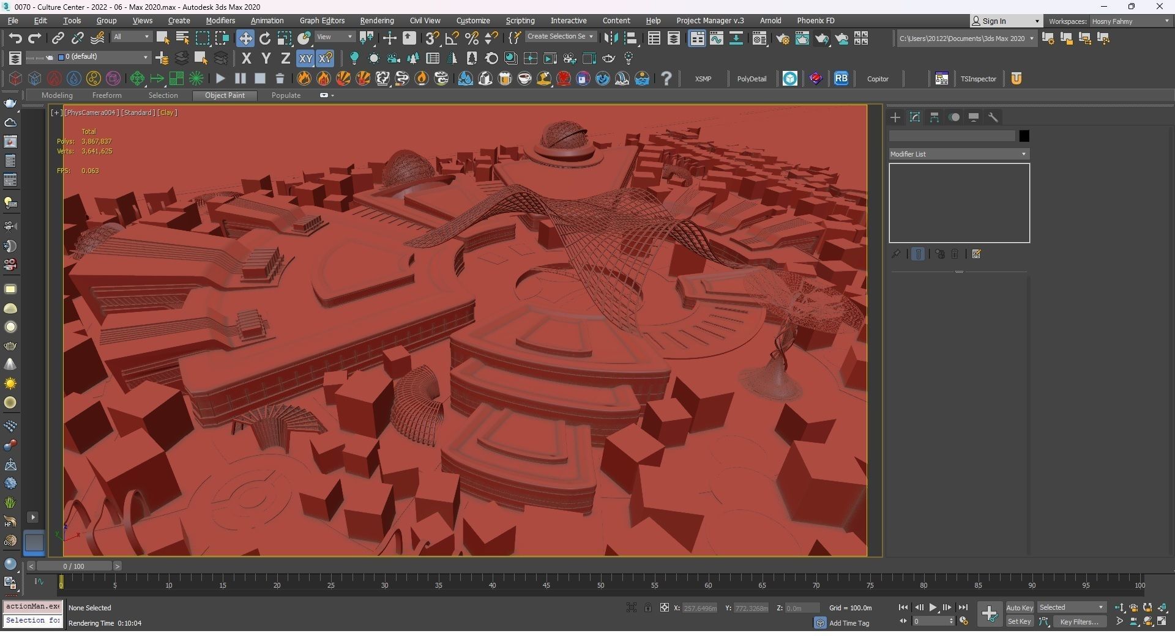Open the Motion command panel

[954, 117]
